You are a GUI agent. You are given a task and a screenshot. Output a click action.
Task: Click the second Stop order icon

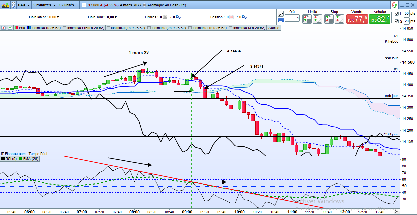tap(339, 19)
